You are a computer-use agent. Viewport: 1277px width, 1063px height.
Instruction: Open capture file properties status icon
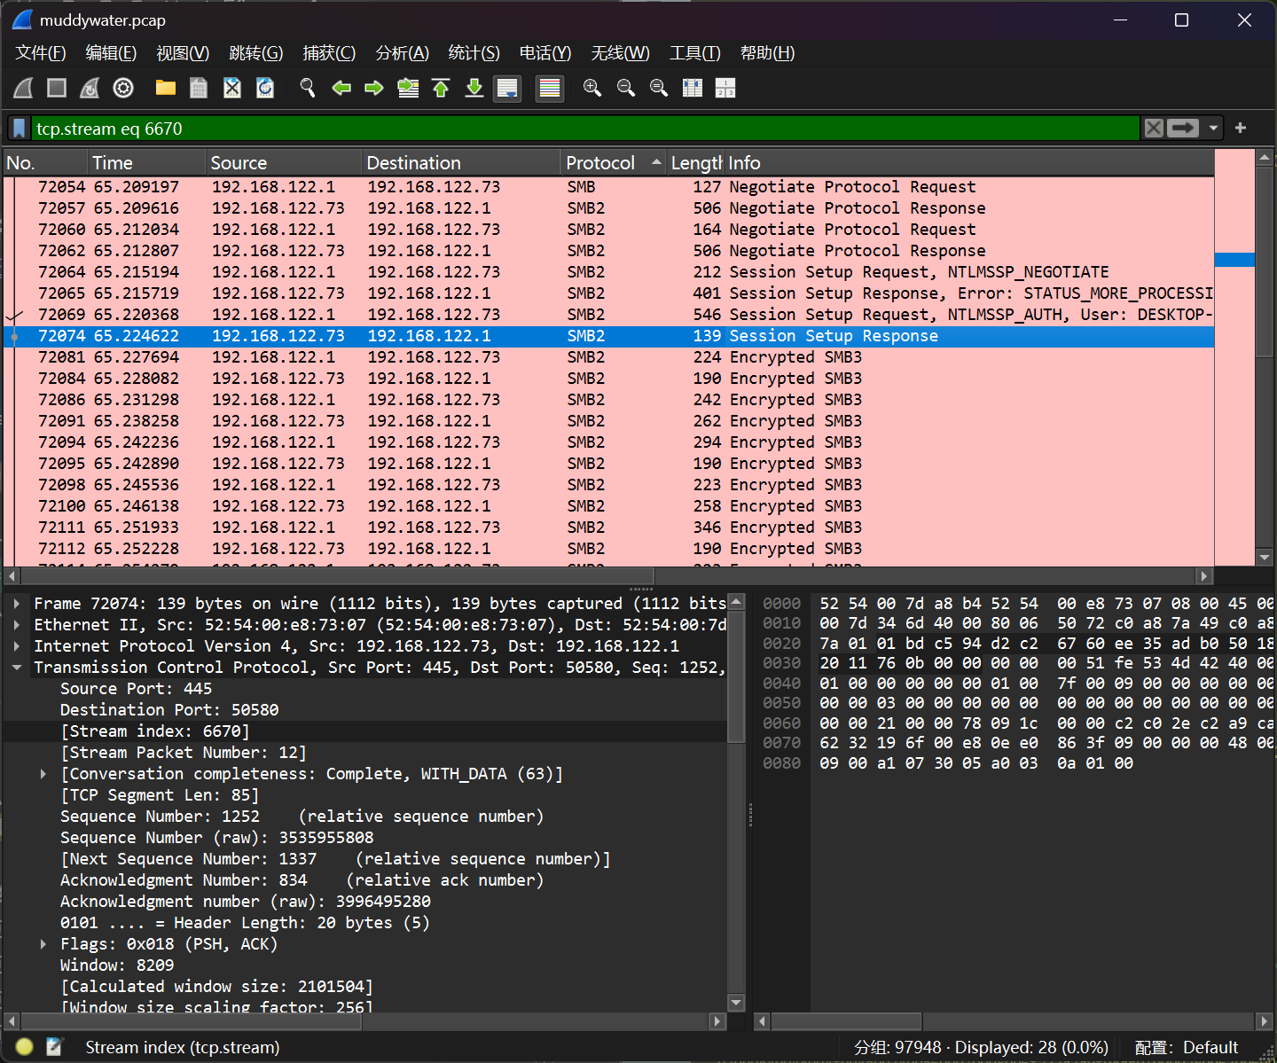[x=54, y=1047]
